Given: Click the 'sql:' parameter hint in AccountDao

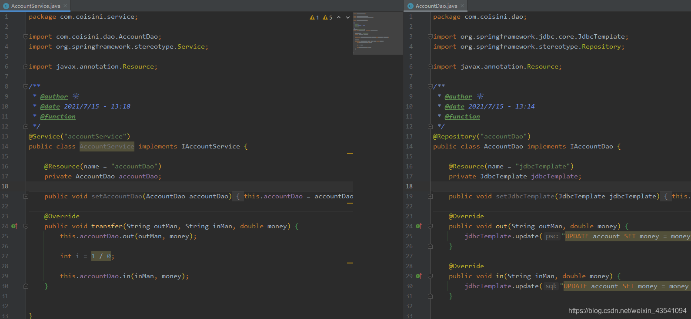Looking at the screenshot, I should tap(551, 286).
